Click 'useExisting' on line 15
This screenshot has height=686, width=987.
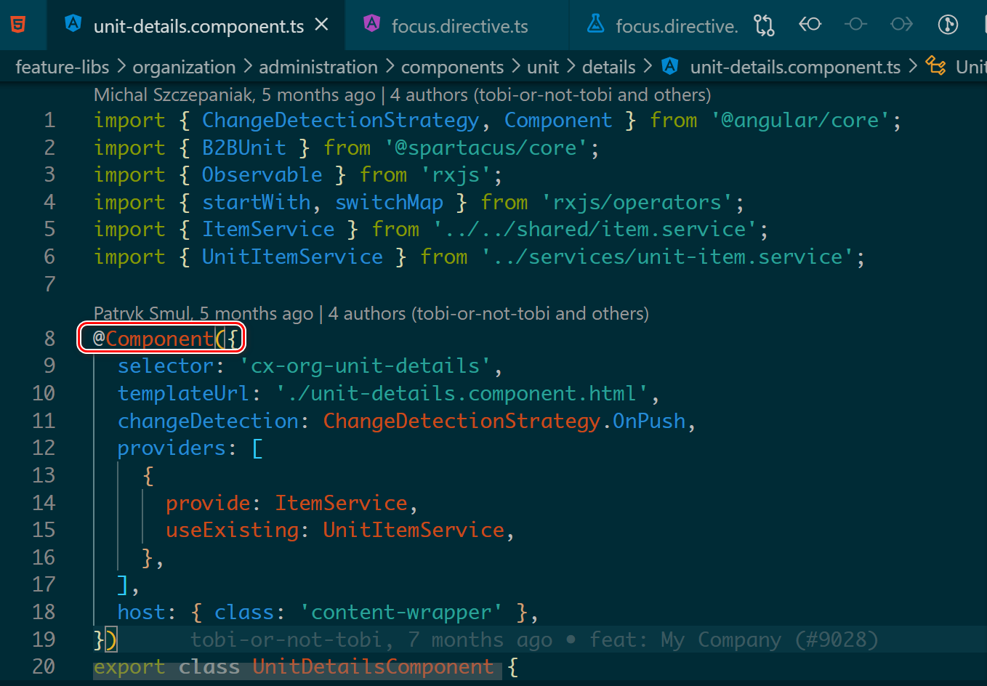pos(232,530)
